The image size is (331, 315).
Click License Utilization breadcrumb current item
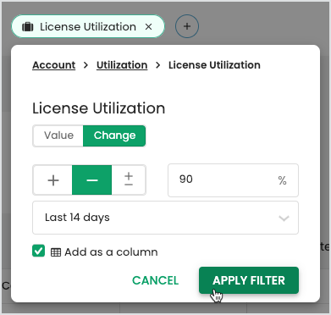(x=214, y=65)
